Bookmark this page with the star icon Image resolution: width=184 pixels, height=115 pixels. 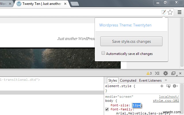(x=170, y=12)
